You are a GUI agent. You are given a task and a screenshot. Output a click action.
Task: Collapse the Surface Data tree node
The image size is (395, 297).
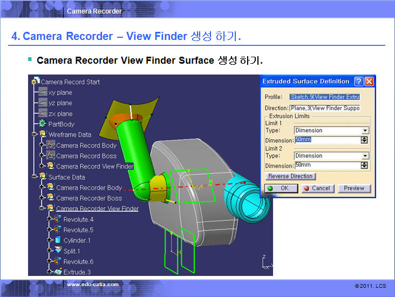tap(35, 177)
